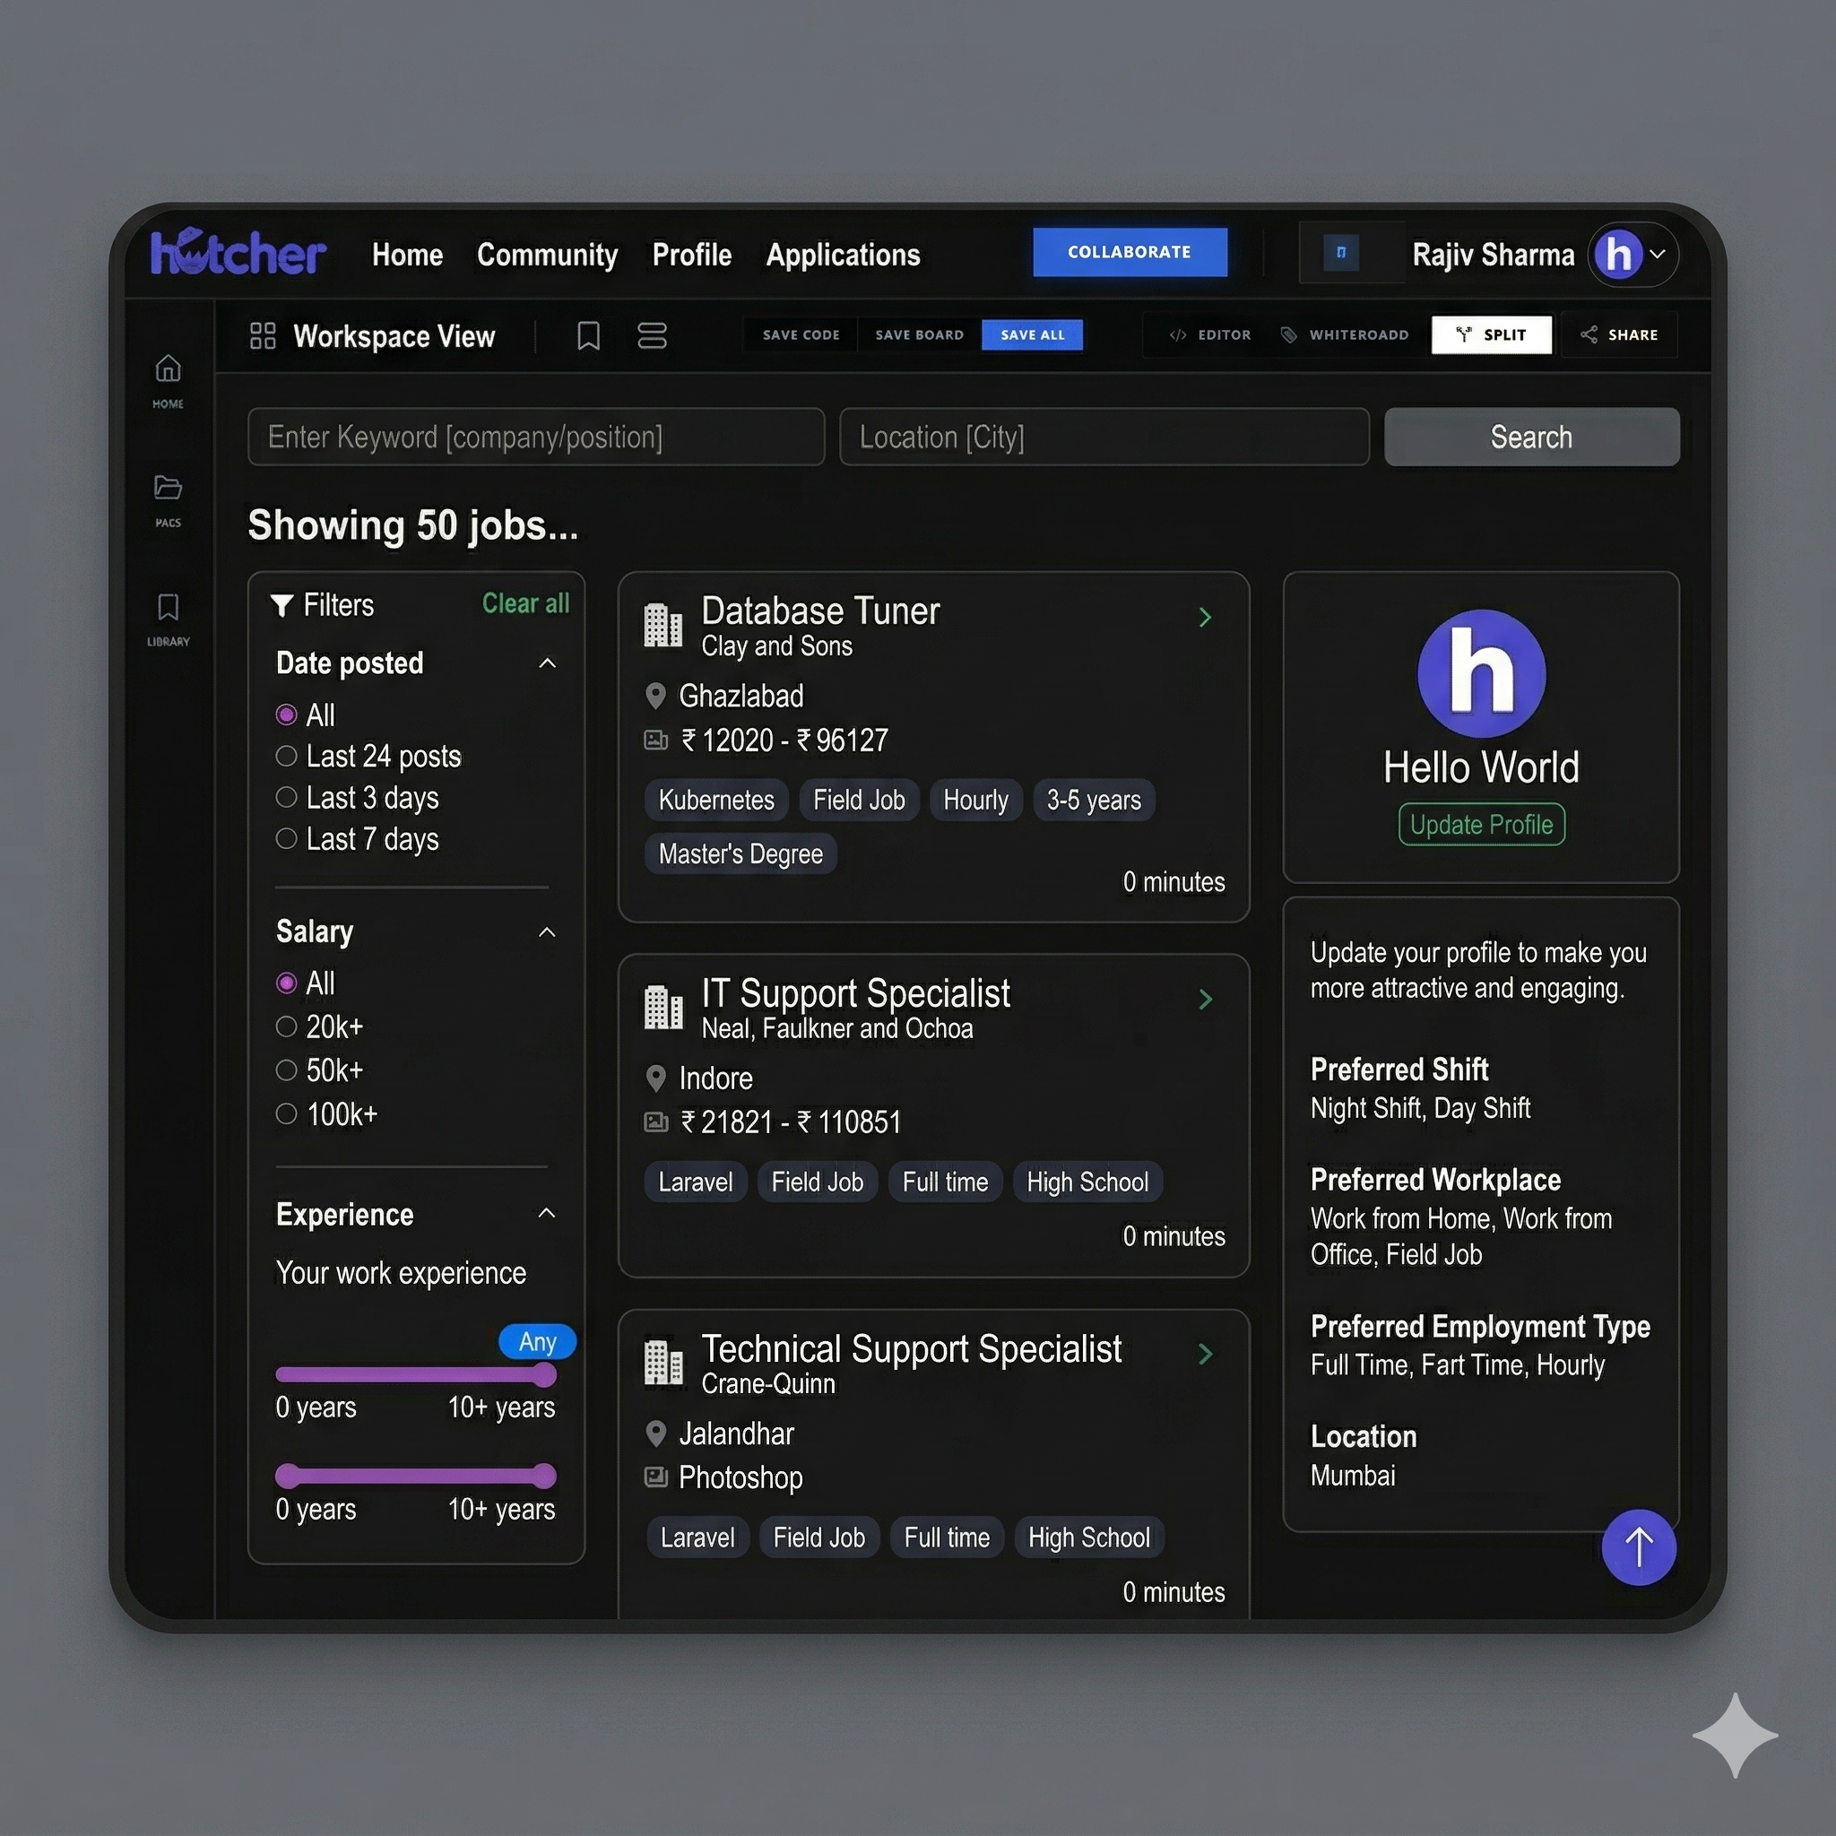Switch to the Community section

tap(547, 255)
